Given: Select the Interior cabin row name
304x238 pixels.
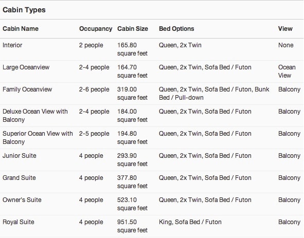Looking at the screenshot, I should tap(12, 45).
